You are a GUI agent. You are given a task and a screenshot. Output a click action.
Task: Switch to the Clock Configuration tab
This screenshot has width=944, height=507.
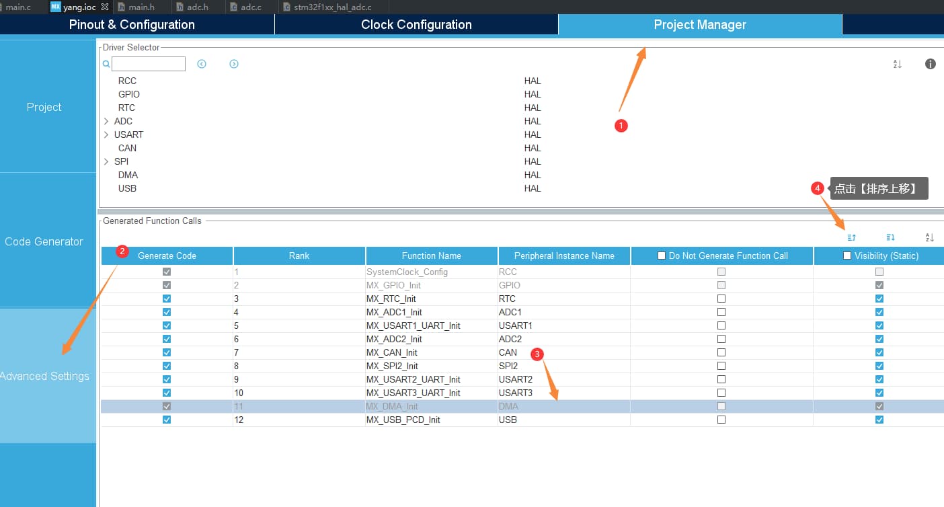[x=416, y=25]
